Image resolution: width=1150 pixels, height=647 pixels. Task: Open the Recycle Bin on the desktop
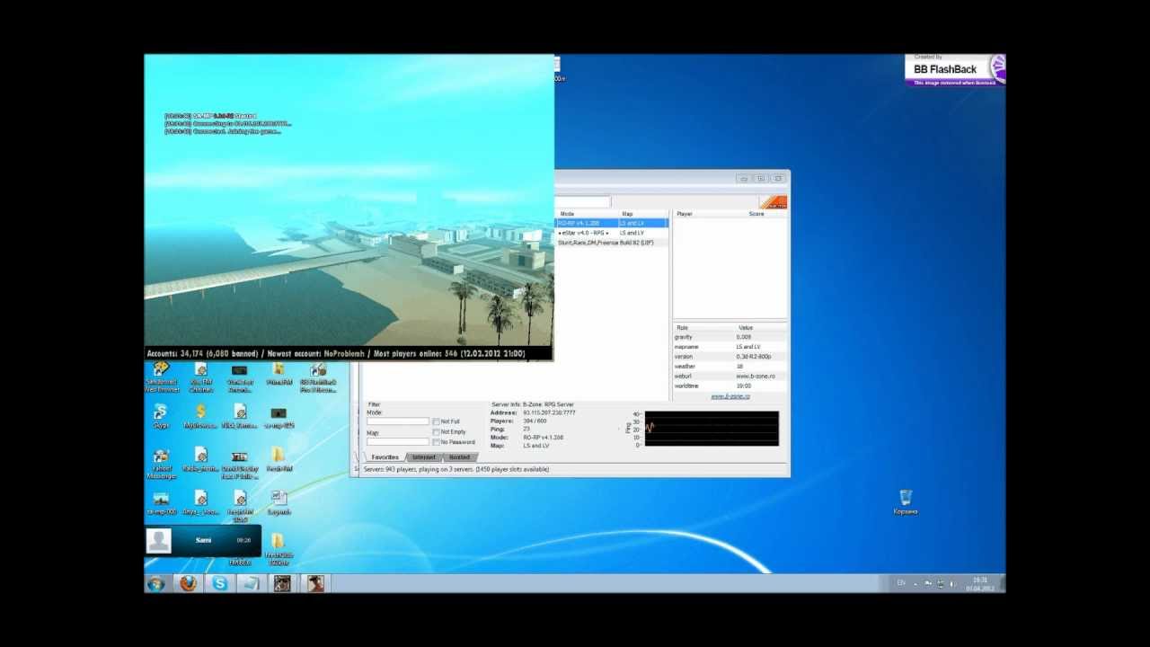tap(906, 502)
